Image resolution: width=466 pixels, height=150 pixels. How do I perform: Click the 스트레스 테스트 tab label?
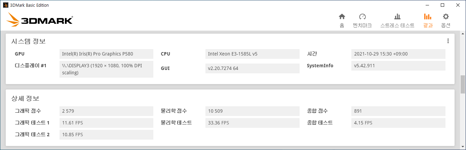click(x=397, y=26)
